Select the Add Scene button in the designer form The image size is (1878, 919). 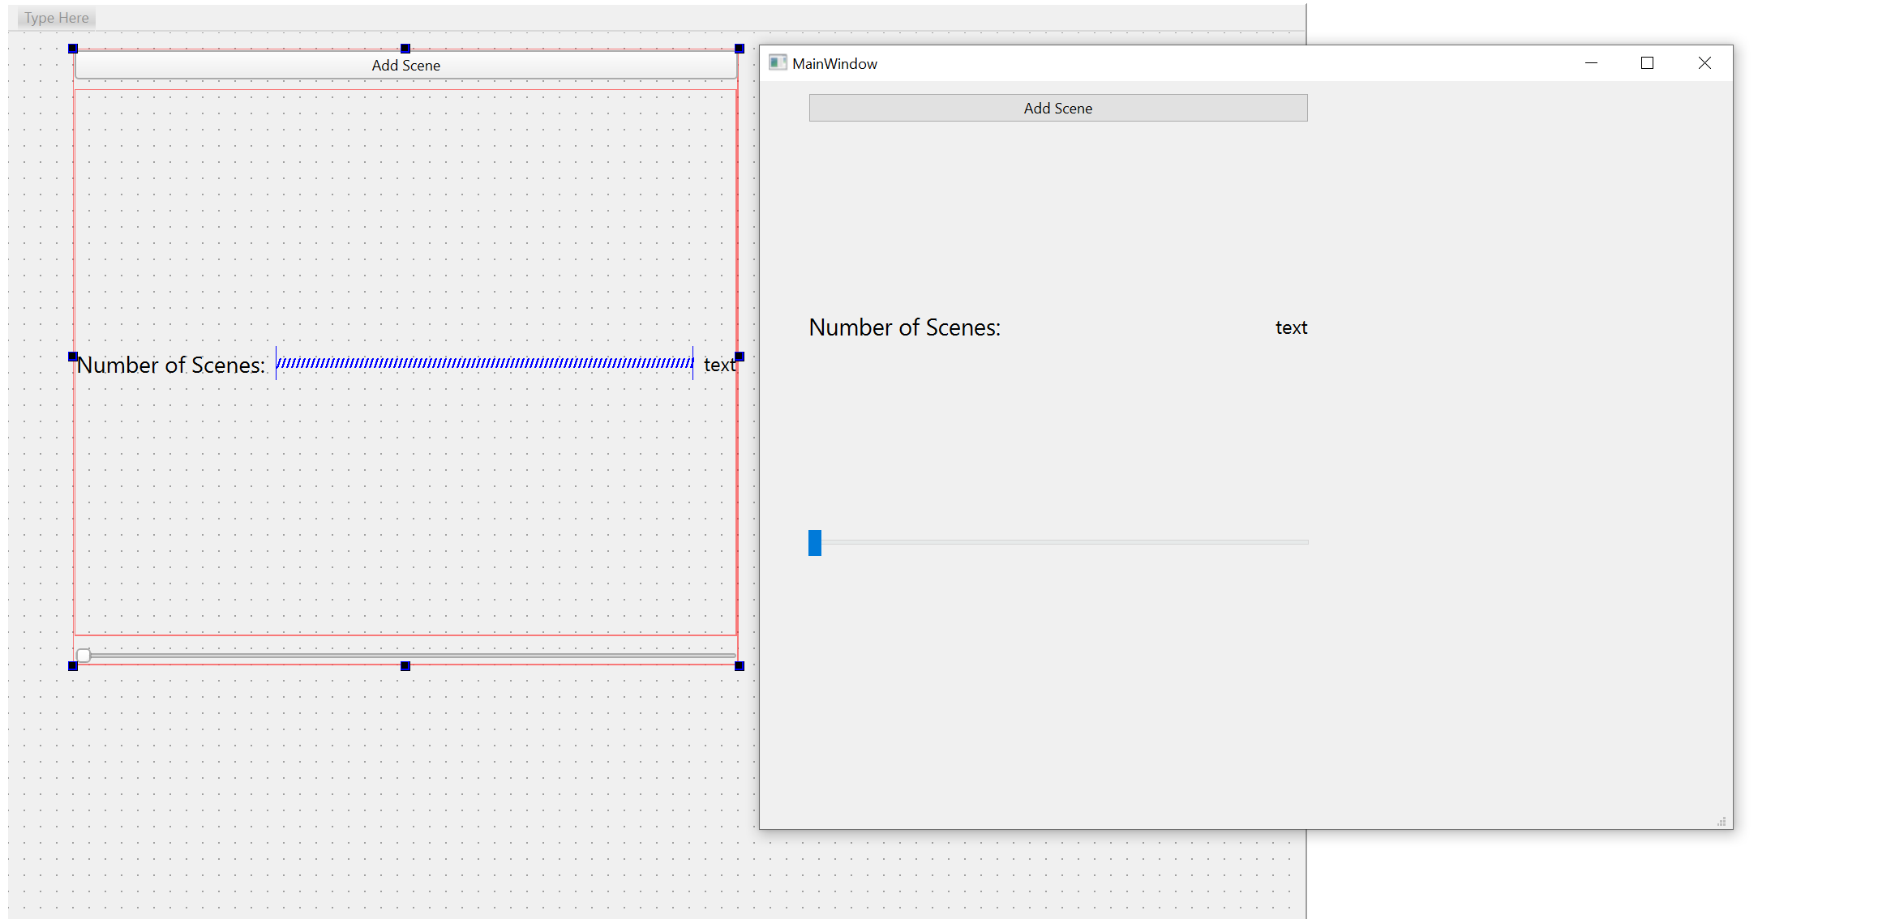405,65
